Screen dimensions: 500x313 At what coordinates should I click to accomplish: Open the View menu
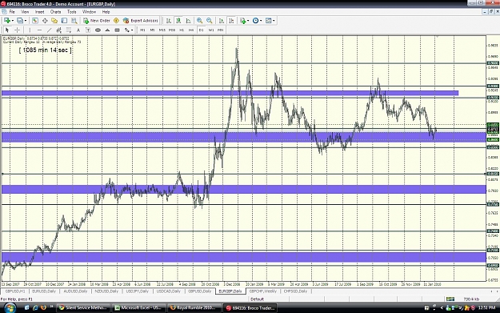click(x=25, y=12)
